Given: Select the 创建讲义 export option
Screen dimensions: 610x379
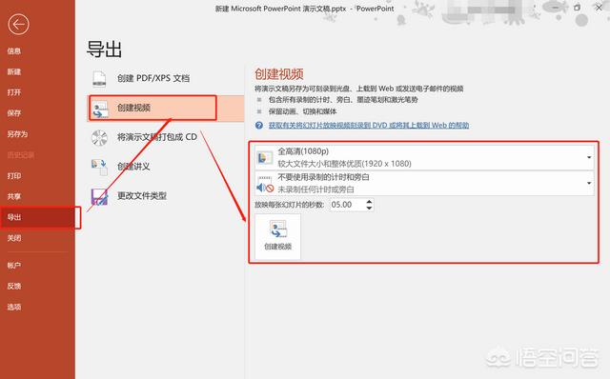Looking at the screenshot, I should [166, 167].
